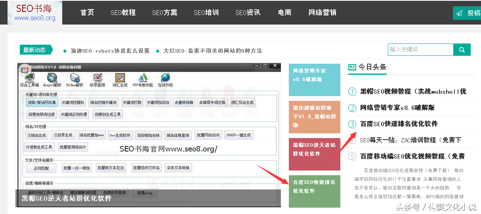Viewport: 481px width, 214px height.
Task: Open ticker link 浪迹SEO:robots协议怎么设置
Action: coord(110,51)
